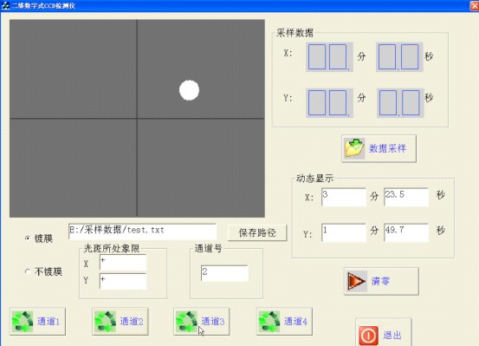
Task: Click the 光斑所处象限 Y field
Action: (x=123, y=281)
